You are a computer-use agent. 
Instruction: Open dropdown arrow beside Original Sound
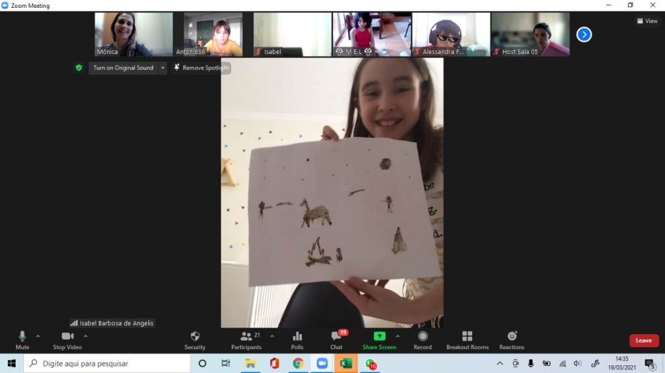click(162, 68)
